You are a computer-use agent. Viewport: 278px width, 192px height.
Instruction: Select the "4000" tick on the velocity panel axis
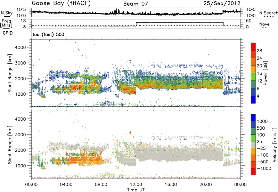point(20,119)
